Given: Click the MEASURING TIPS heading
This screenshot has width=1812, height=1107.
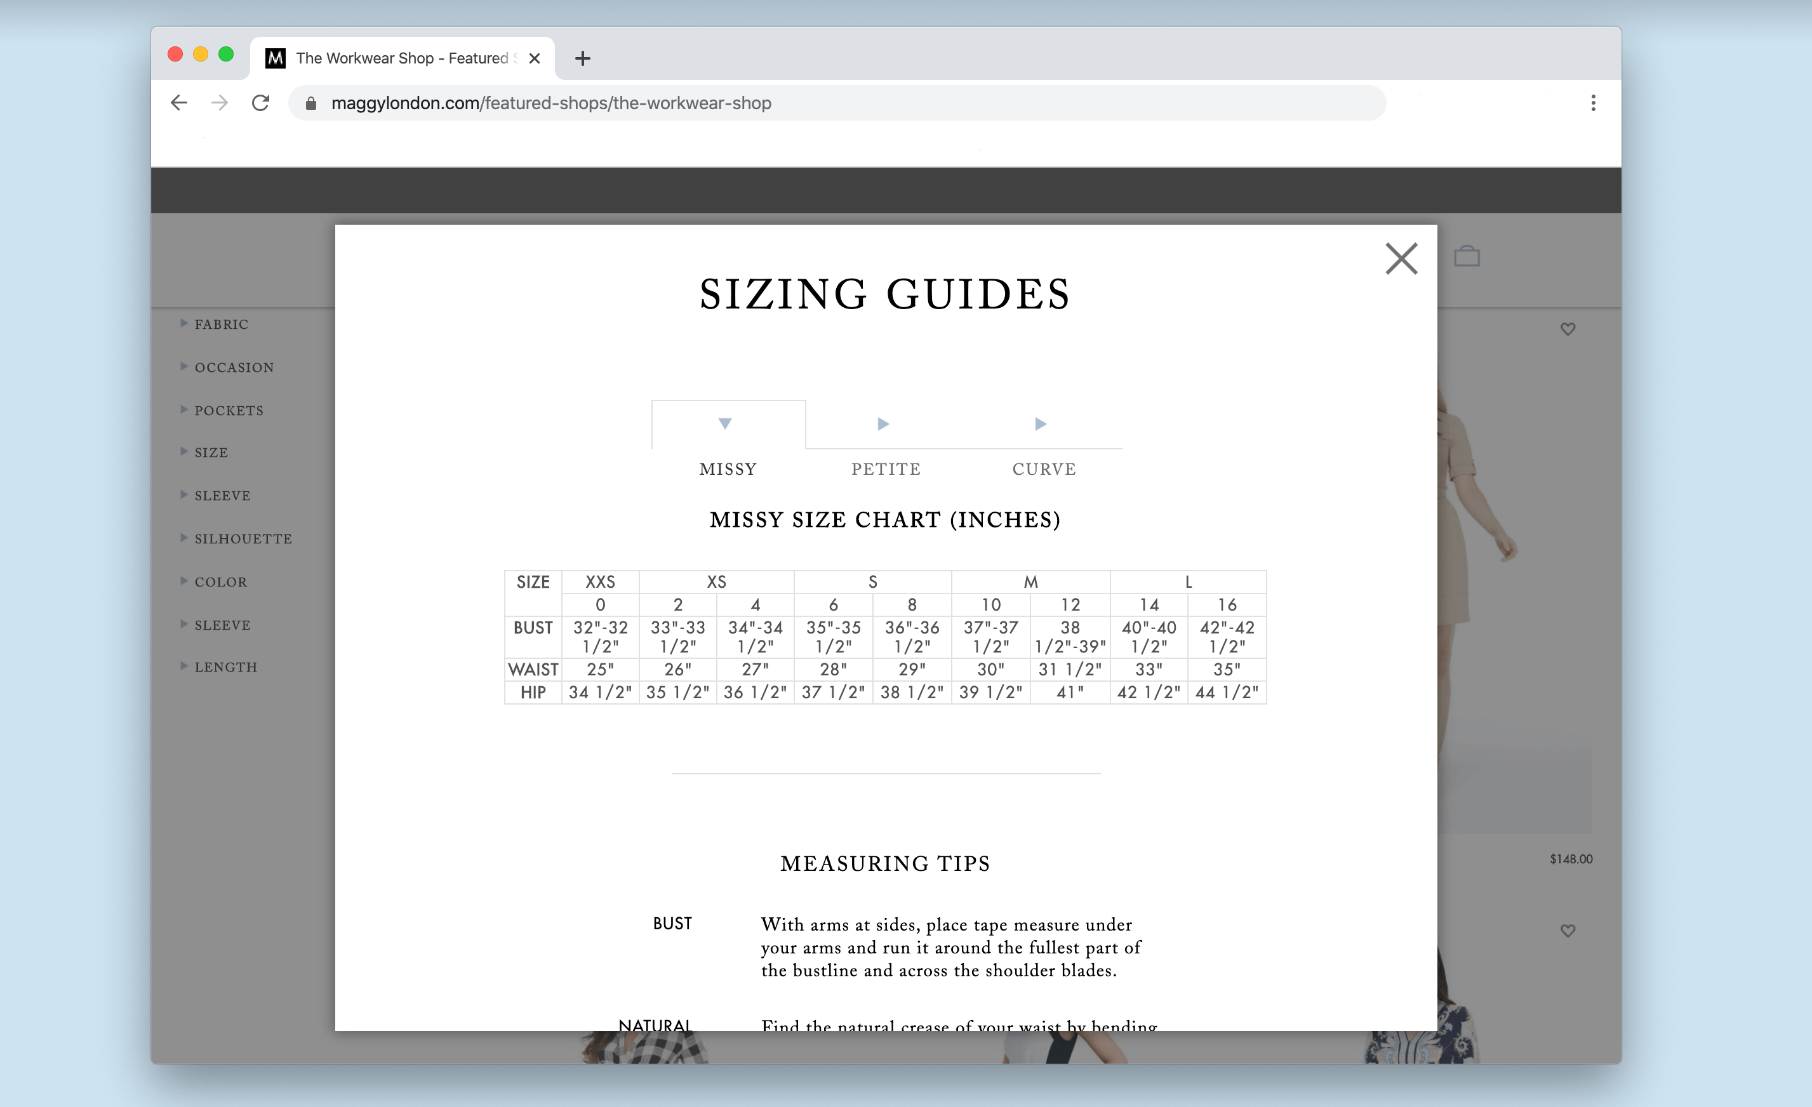Looking at the screenshot, I should (884, 864).
